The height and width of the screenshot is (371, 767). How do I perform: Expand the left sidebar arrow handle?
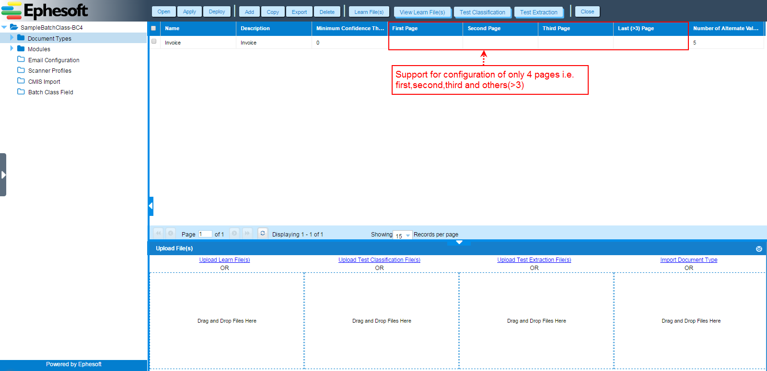(x=3, y=175)
